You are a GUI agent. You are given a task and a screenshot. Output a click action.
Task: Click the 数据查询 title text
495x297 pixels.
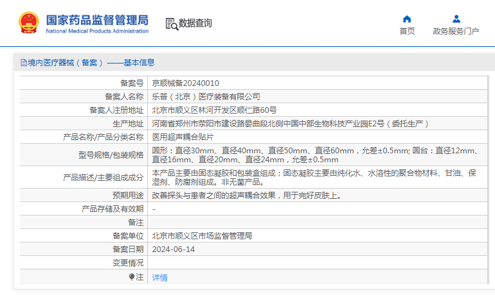pyautogui.click(x=195, y=23)
